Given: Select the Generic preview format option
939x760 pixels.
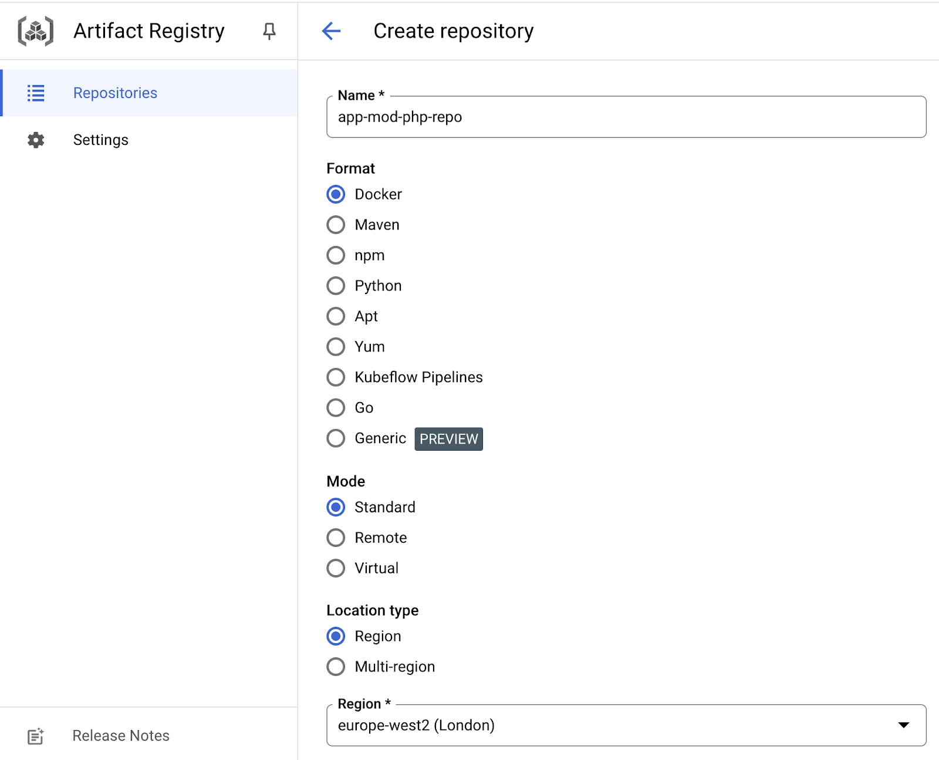Looking at the screenshot, I should tap(336, 438).
